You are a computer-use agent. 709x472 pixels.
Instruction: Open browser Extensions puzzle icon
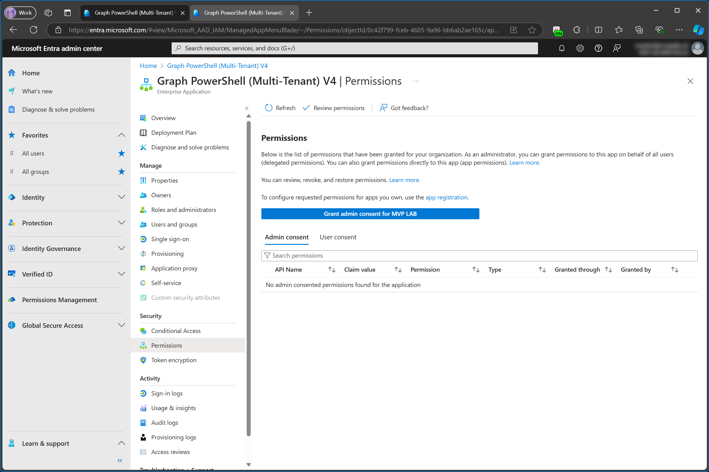pyautogui.click(x=576, y=30)
